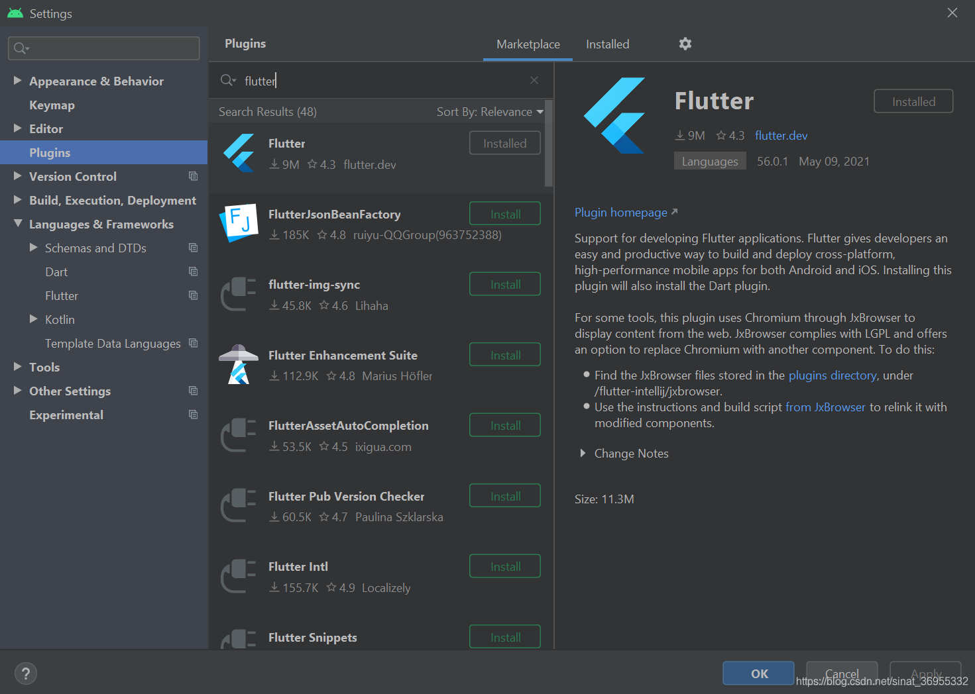This screenshot has width=975, height=694.
Task: Focus the plugin search field with flutter
Action: 381,80
